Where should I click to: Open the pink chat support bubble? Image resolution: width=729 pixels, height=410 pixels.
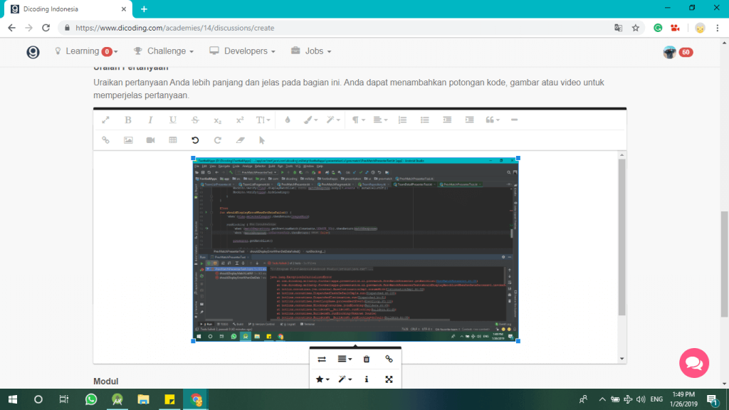point(693,363)
